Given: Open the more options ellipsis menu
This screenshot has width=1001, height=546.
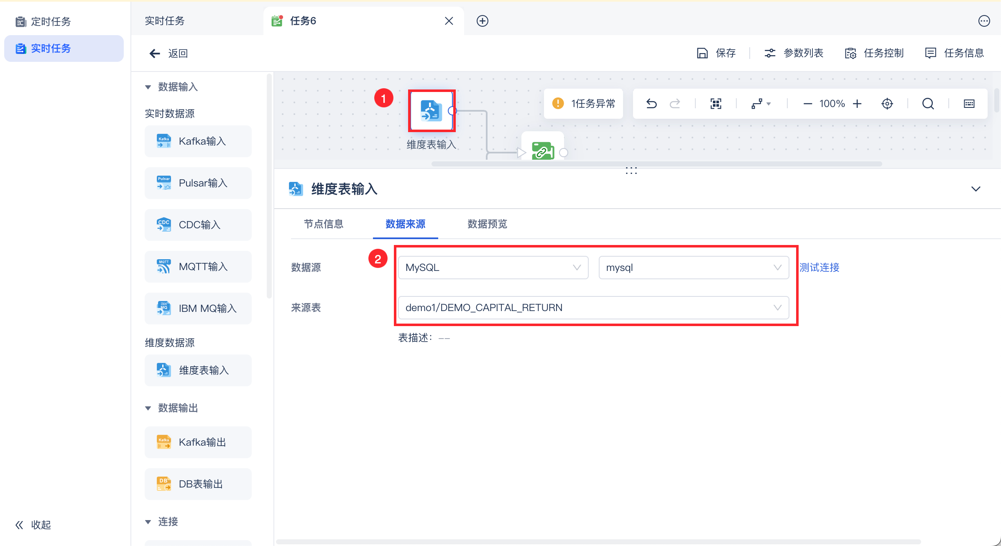Looking at the screenshot, I should pos(984,21).
